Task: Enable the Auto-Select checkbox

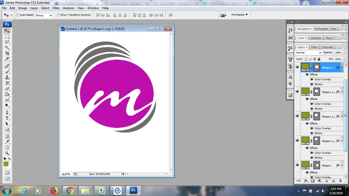Action: 18,15
